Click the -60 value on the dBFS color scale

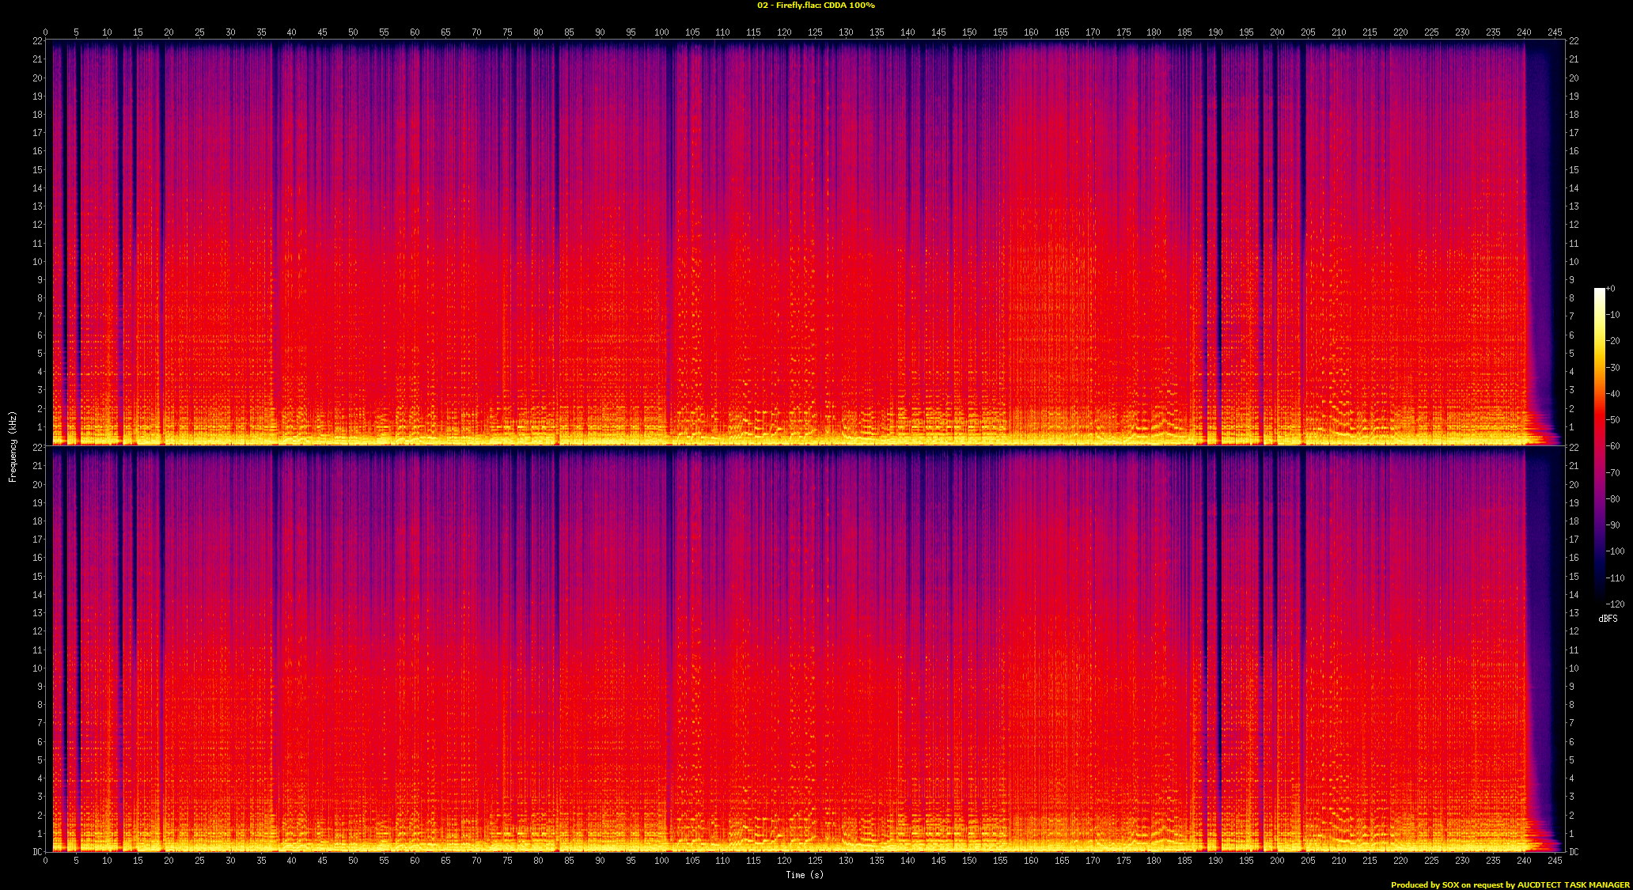(1614, 446)
